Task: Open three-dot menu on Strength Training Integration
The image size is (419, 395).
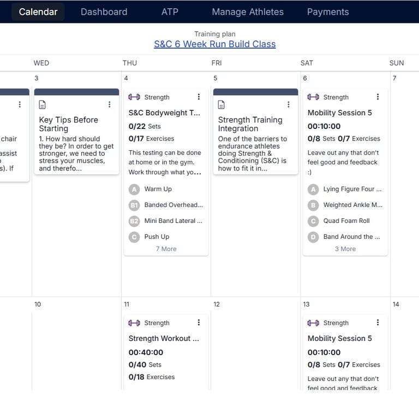Action: pyautogui.click(x=288, y=104)
